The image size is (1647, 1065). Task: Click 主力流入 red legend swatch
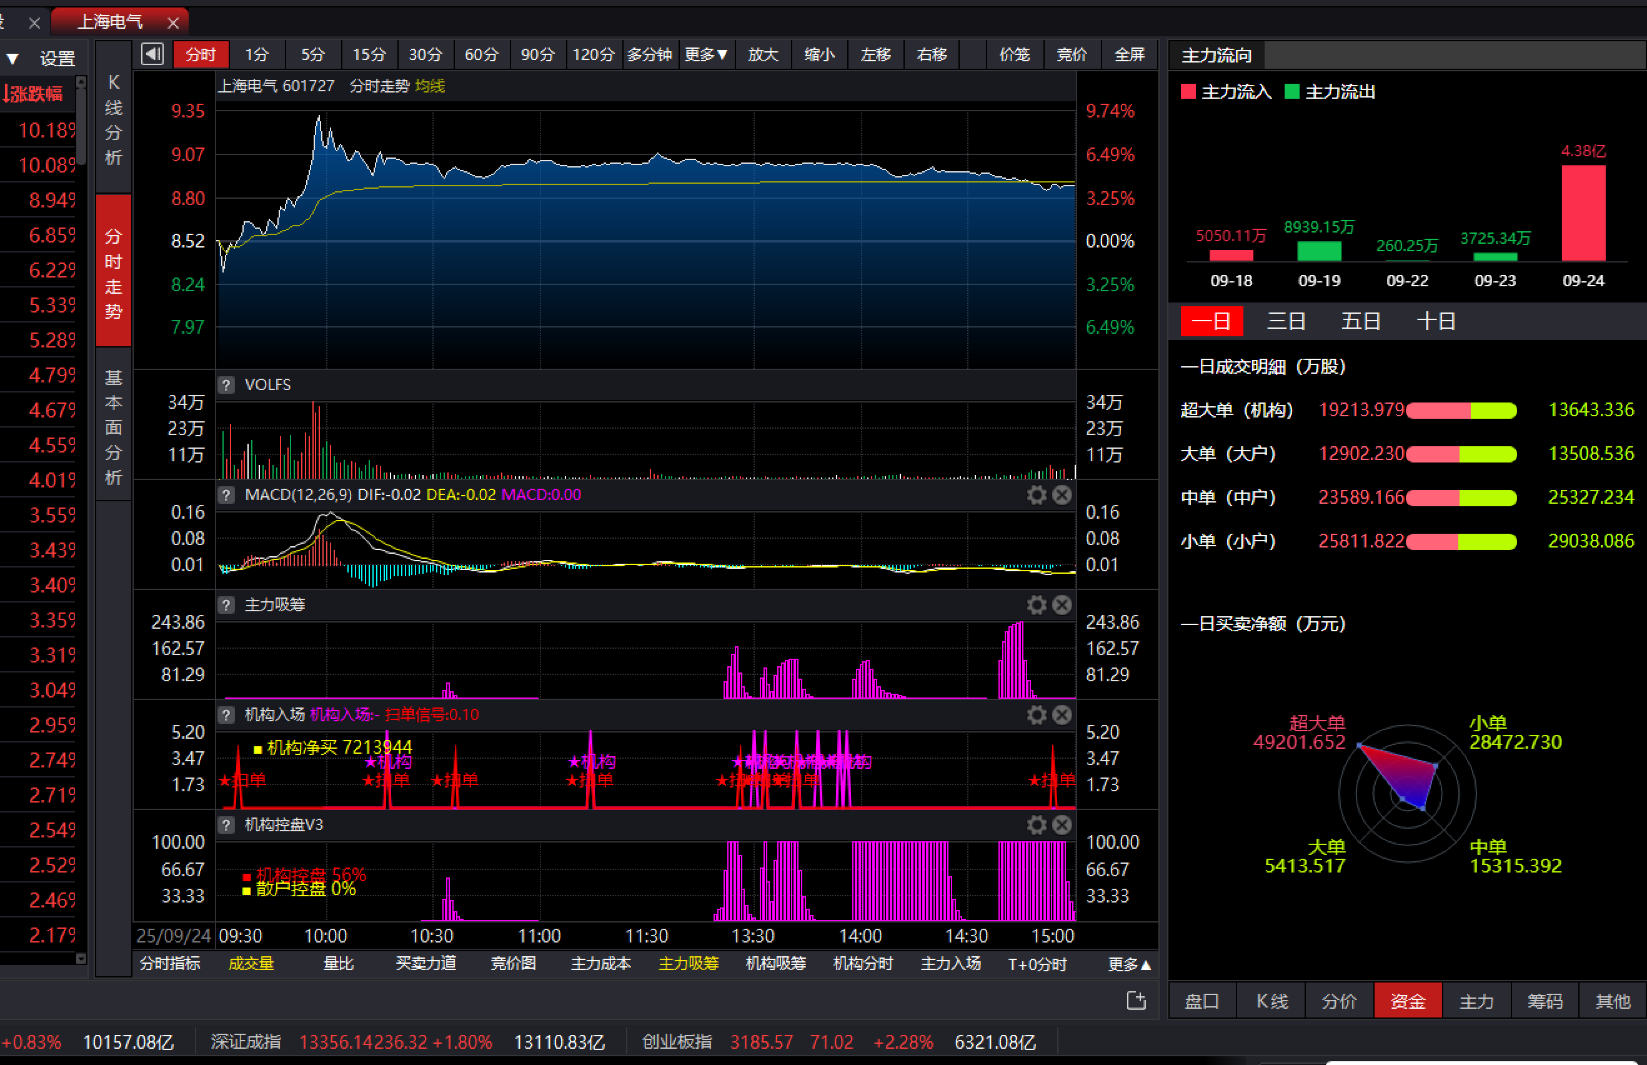[1188, 92]
